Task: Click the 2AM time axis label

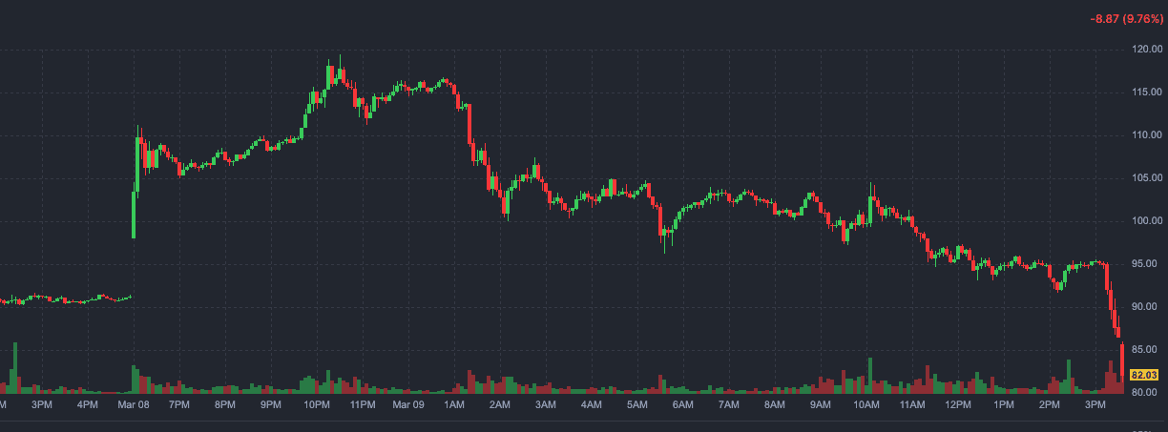Action: click(x=499, y=405)
